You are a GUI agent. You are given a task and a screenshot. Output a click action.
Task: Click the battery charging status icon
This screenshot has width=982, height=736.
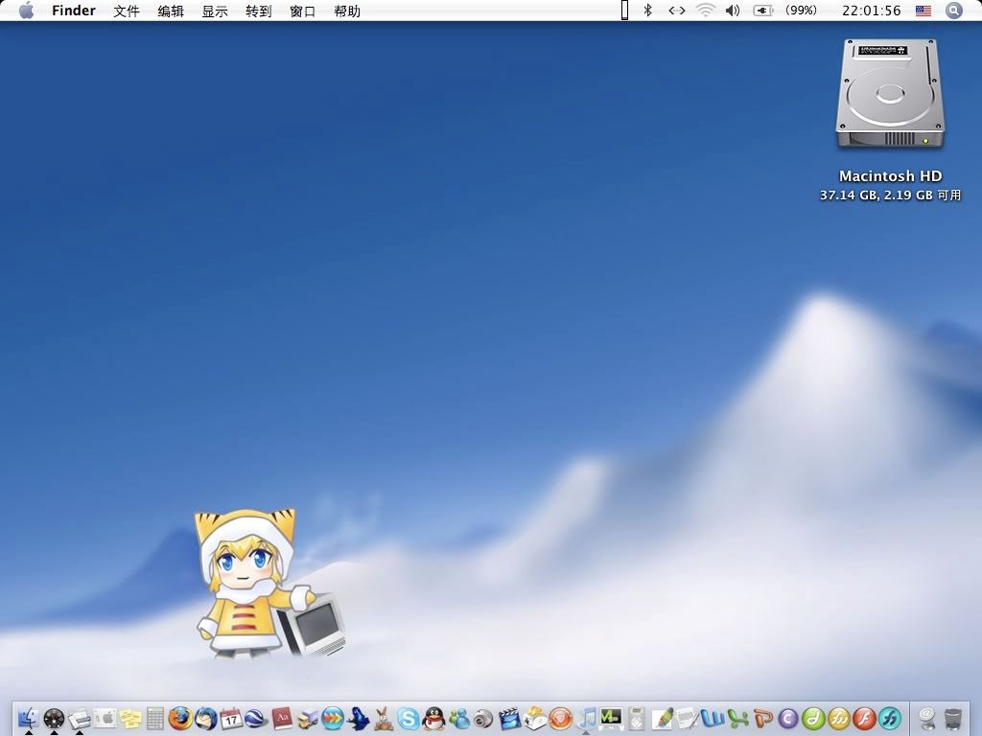(x=762, y=11)
